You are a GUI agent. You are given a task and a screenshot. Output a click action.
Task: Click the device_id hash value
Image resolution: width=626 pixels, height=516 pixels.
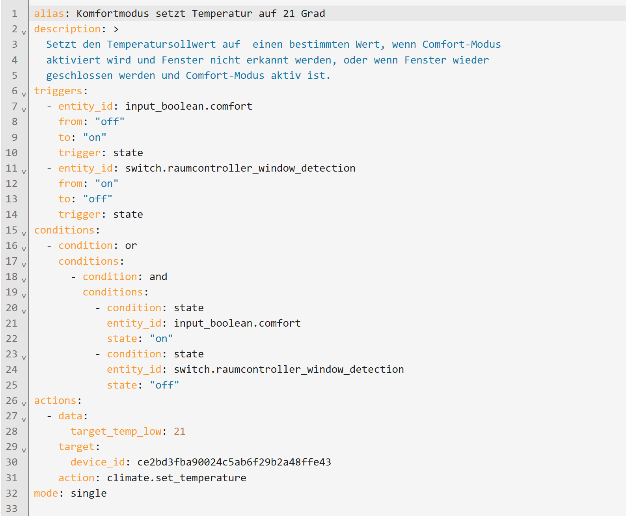click(234, 462)
